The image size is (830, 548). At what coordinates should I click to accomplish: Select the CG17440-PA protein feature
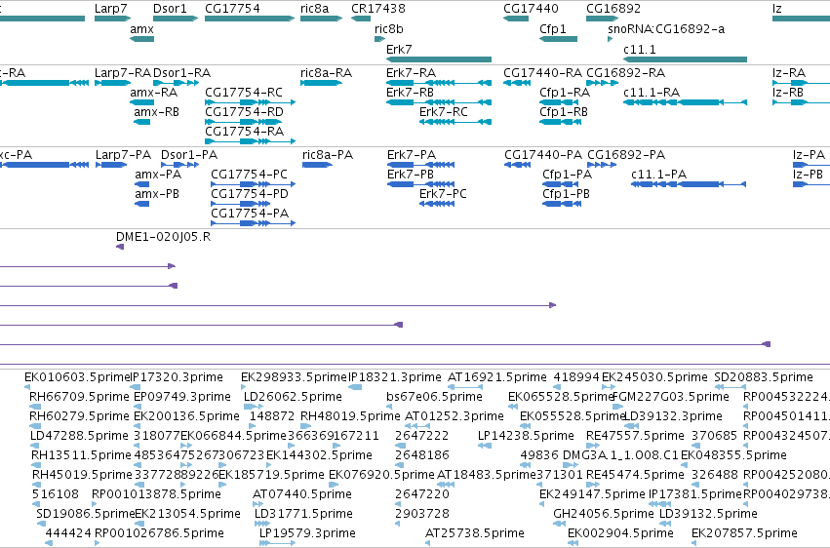point(517,165)
